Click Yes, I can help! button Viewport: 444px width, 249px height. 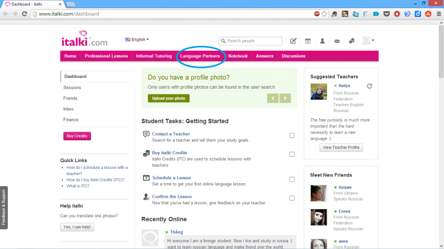(x=77, y=227)
